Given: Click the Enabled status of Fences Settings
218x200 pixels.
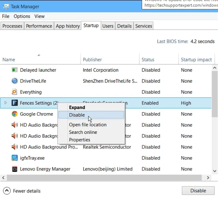Looking at the screenshot, I should (x=150, y=103).
